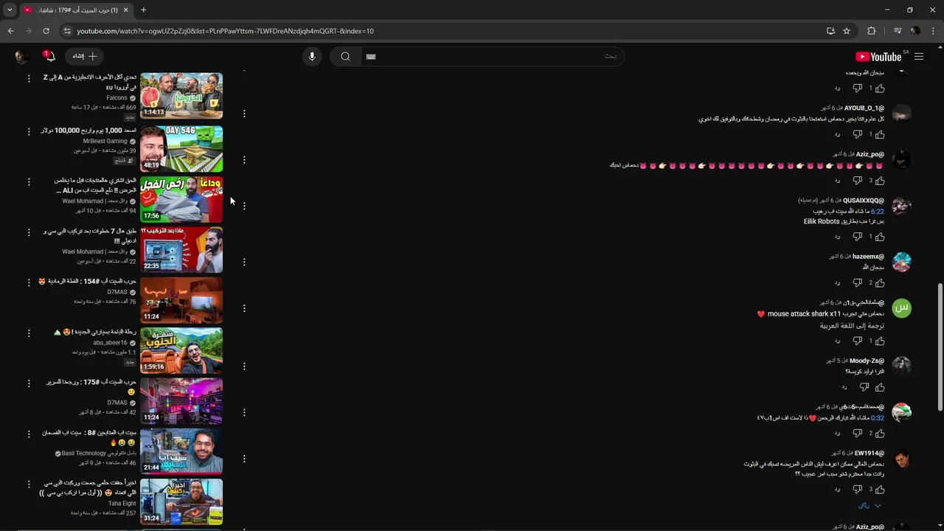The height and width of the screenshot is (531, 944).
Task: Play the 31:24 Taha Eight thumbnail
Action: 181,502
